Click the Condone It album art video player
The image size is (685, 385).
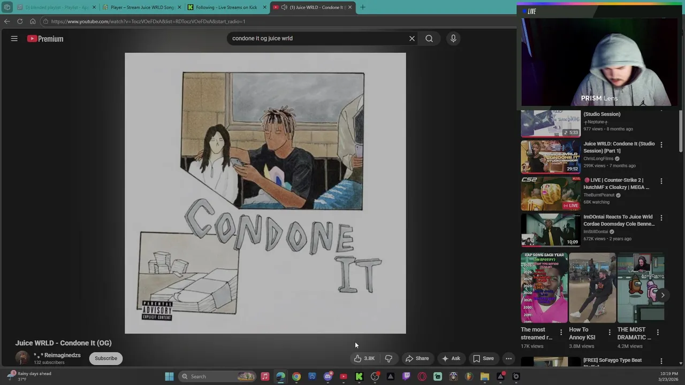coord(265,193)
